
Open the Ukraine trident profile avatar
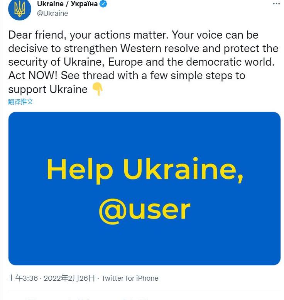click(20, 9)
